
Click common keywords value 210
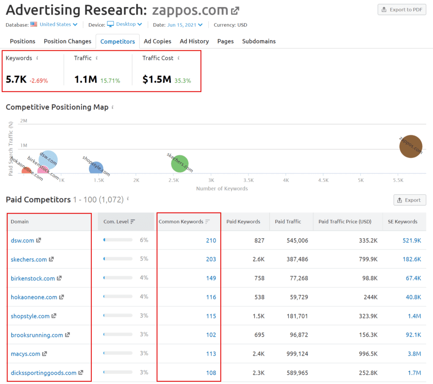[211, 240]
